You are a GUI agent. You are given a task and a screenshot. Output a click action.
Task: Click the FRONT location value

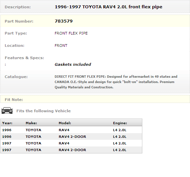[61, 45]
